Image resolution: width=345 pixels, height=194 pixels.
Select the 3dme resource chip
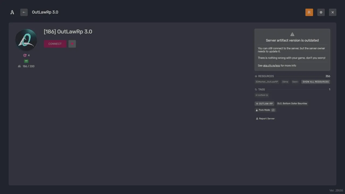(x=285, y=82)
